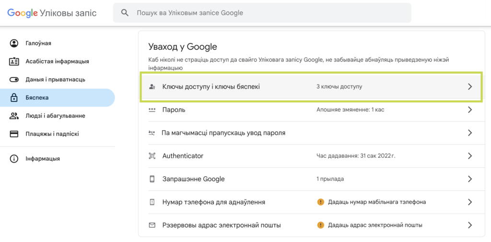Click 'Час дадавання: 31 сак 2022 г.'
This screenshot has width=491, height=242.
(356, 156)
